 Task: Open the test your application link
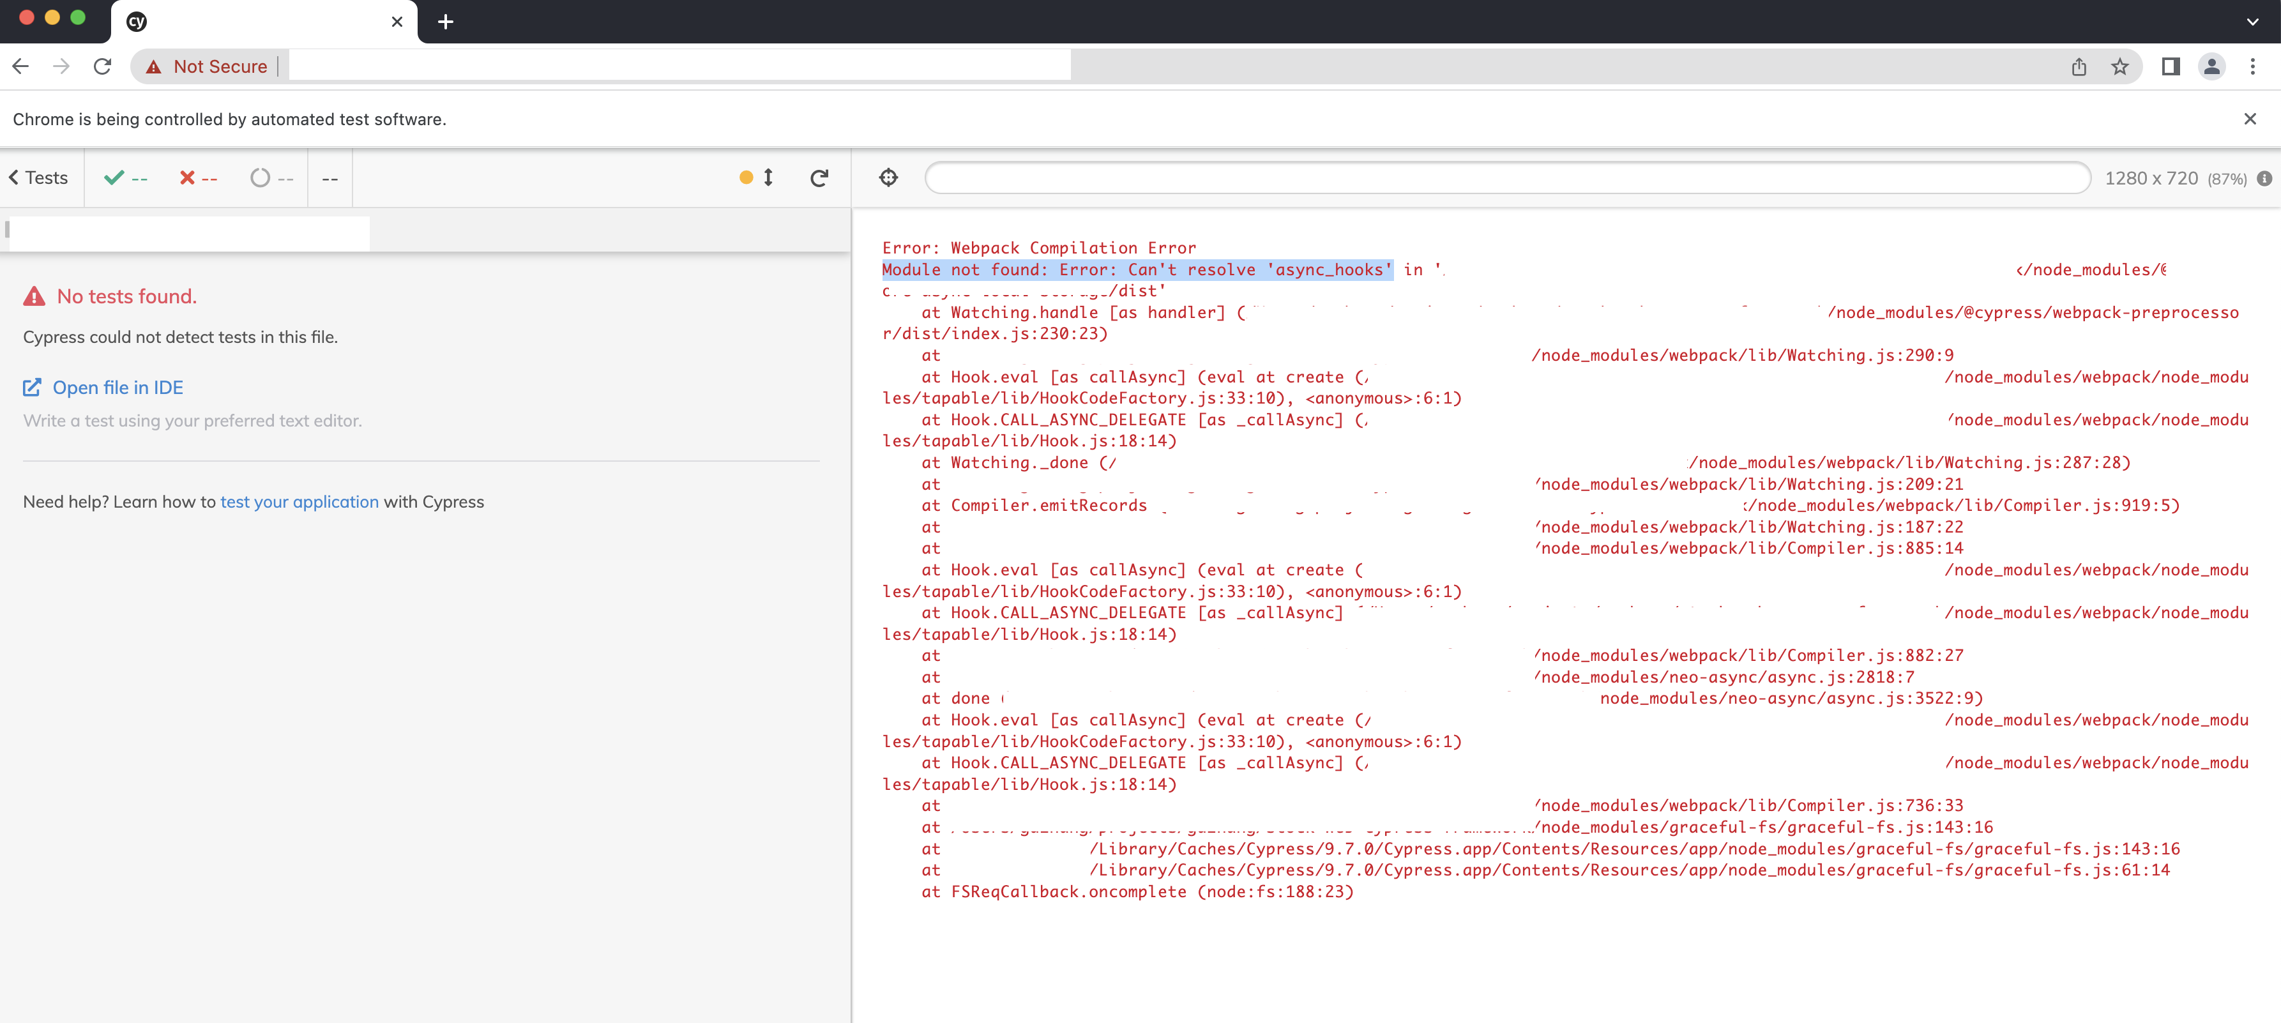[299, 502]
